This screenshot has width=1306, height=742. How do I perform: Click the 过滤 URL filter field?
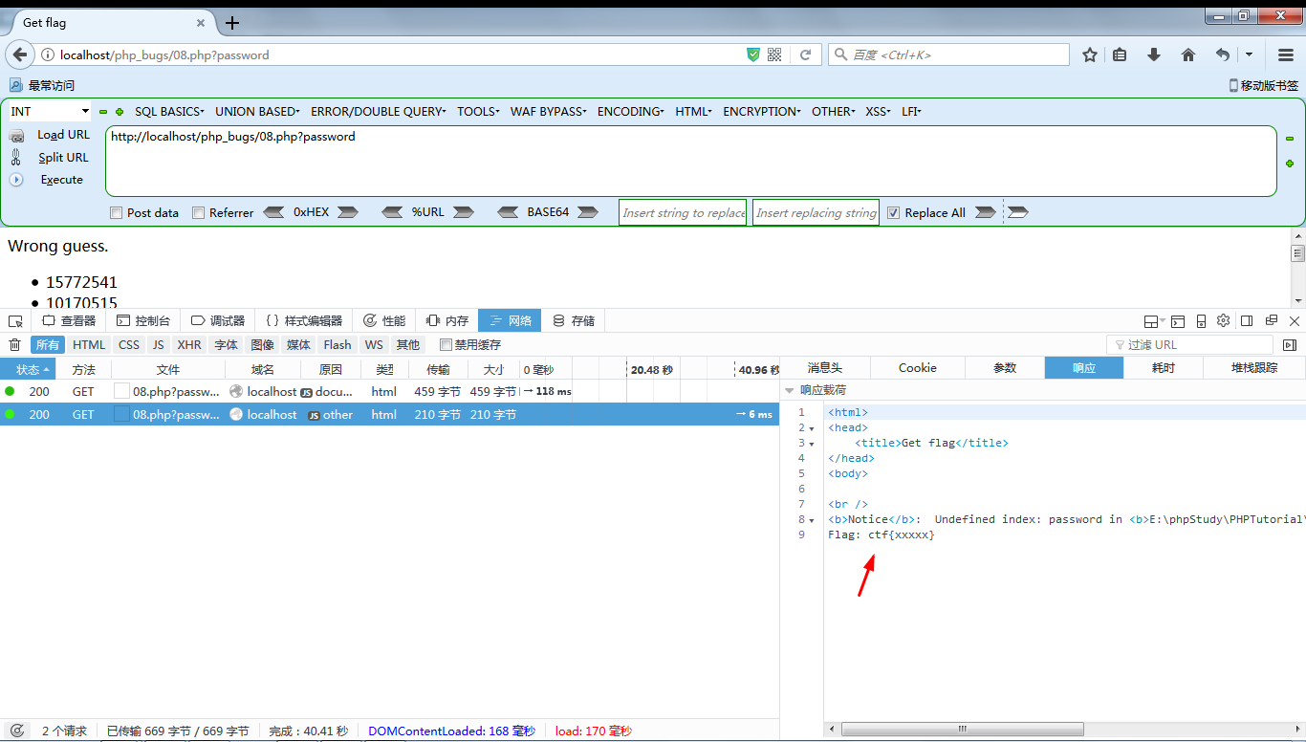tap(1189, 345)
